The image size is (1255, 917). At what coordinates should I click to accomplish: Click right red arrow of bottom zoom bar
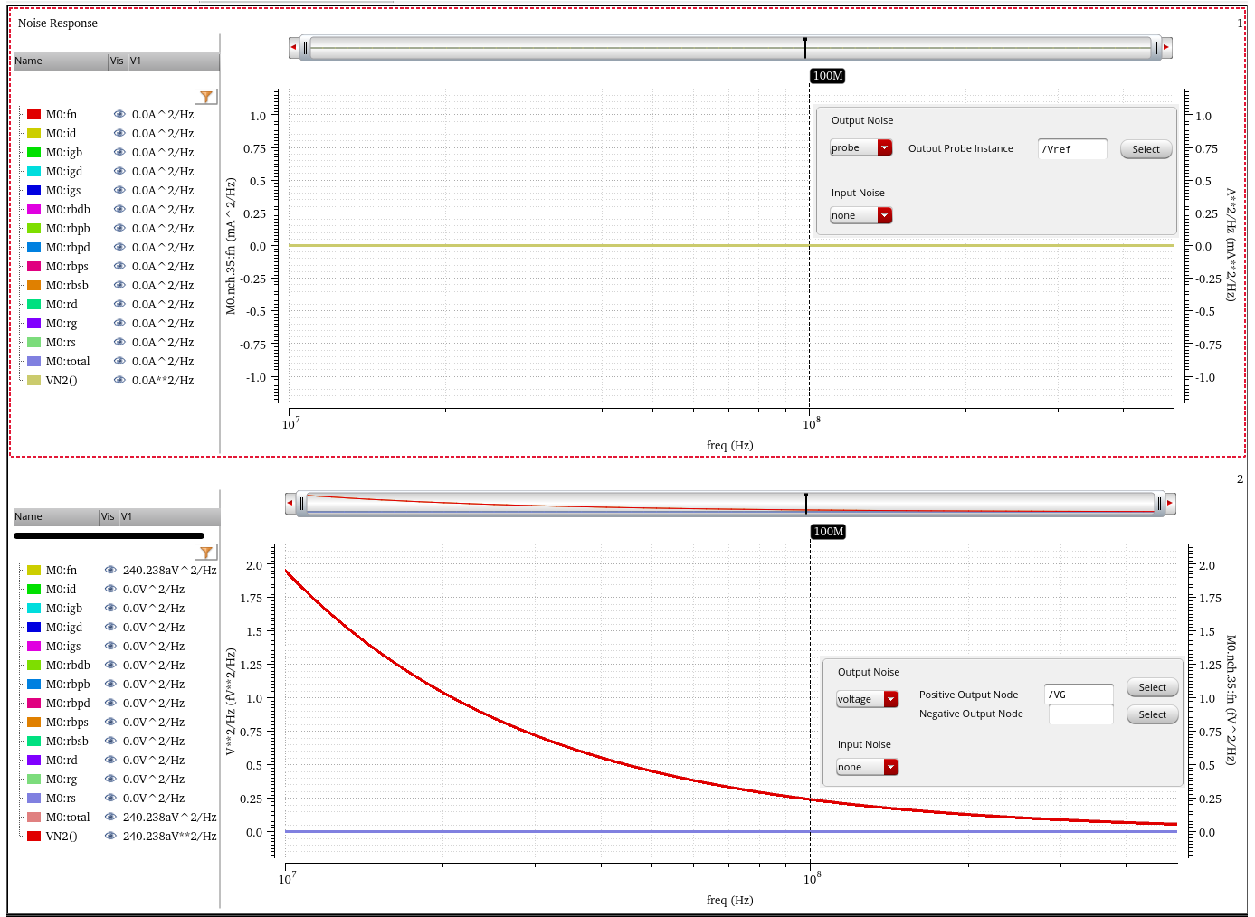coord(1170,503)
